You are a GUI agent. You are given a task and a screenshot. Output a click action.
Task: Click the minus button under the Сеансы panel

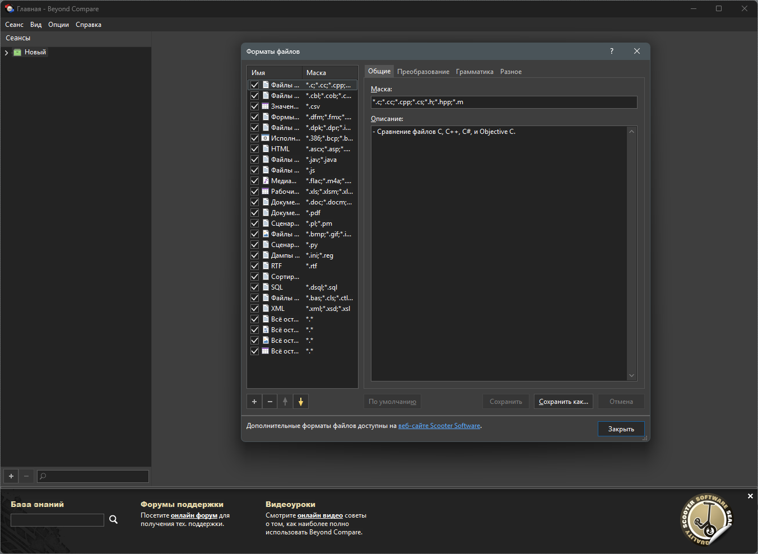[x=26, y=476]
